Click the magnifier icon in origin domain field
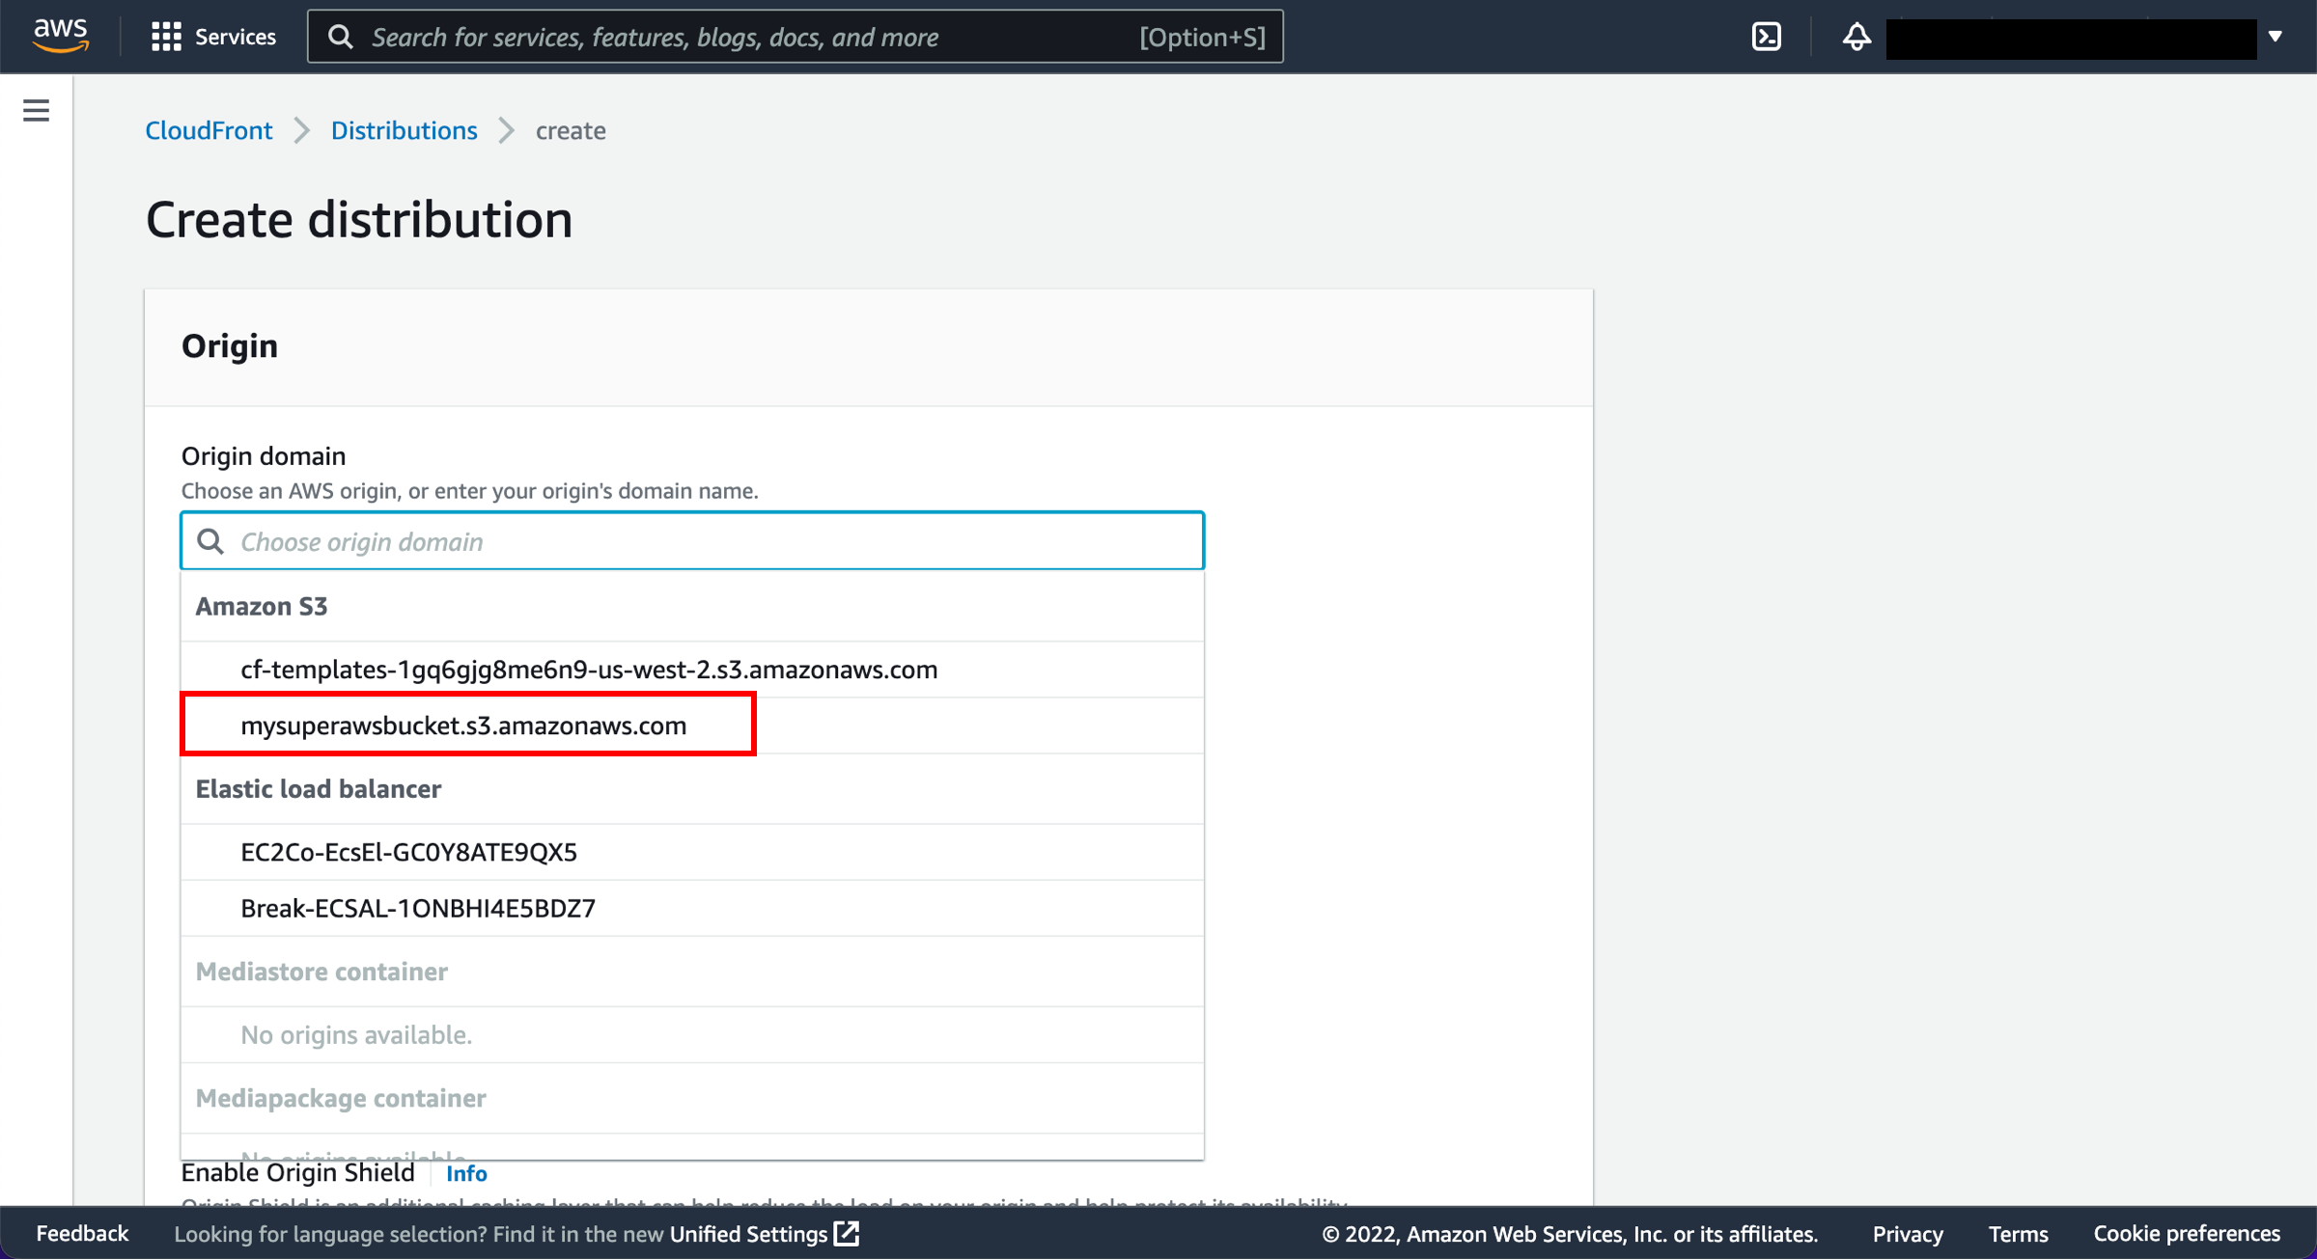Image resolution: width=2317 pixels, height=1260 pixels. click(210, 541)
